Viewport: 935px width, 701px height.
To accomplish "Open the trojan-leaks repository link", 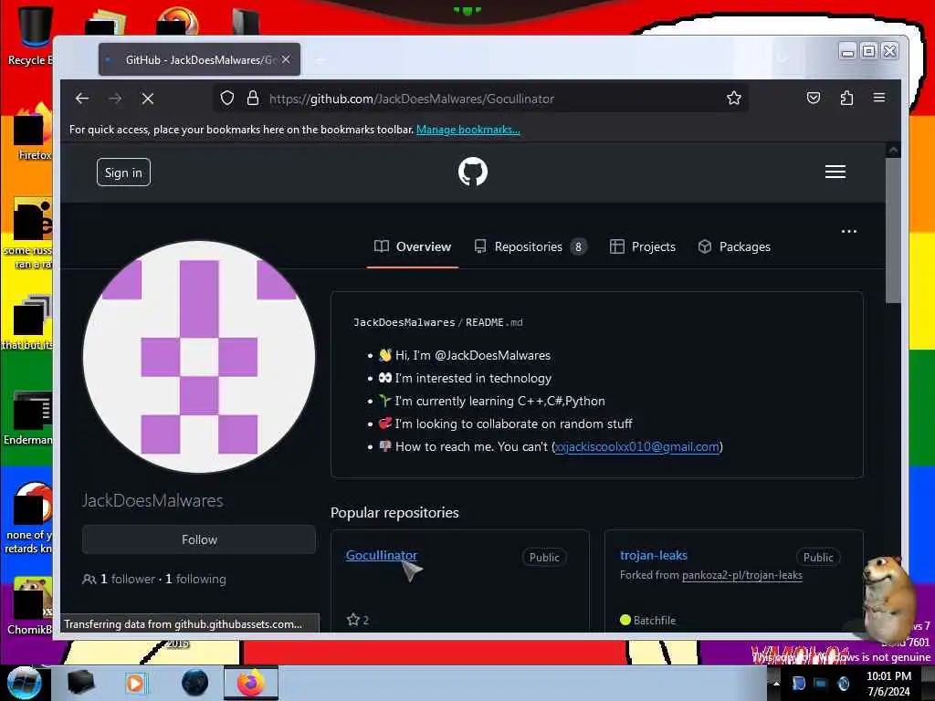I will click(654, 555).
